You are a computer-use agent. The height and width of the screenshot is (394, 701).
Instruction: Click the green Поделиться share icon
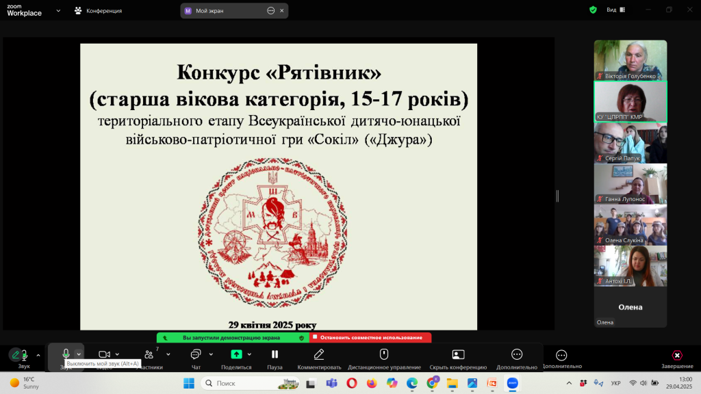click(236, 354)
